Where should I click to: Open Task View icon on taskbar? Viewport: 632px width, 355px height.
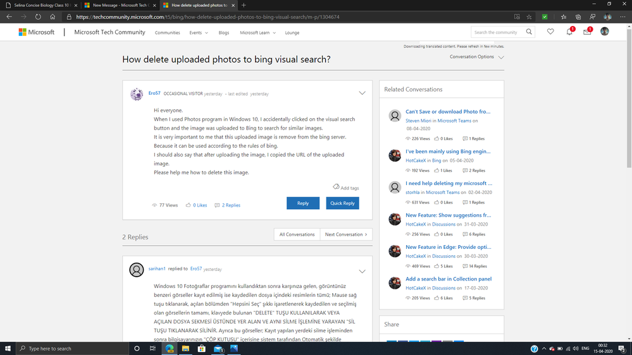152,349
